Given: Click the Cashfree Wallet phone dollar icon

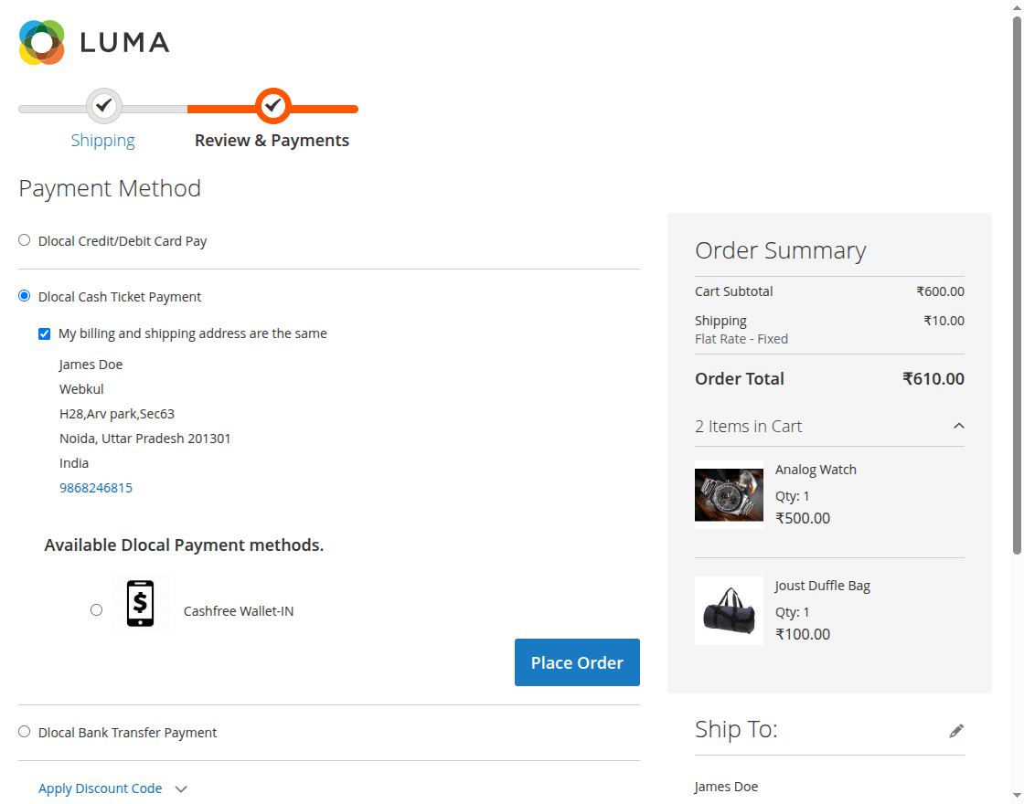Looking at the screenshot, I should (x=140, y=603).
